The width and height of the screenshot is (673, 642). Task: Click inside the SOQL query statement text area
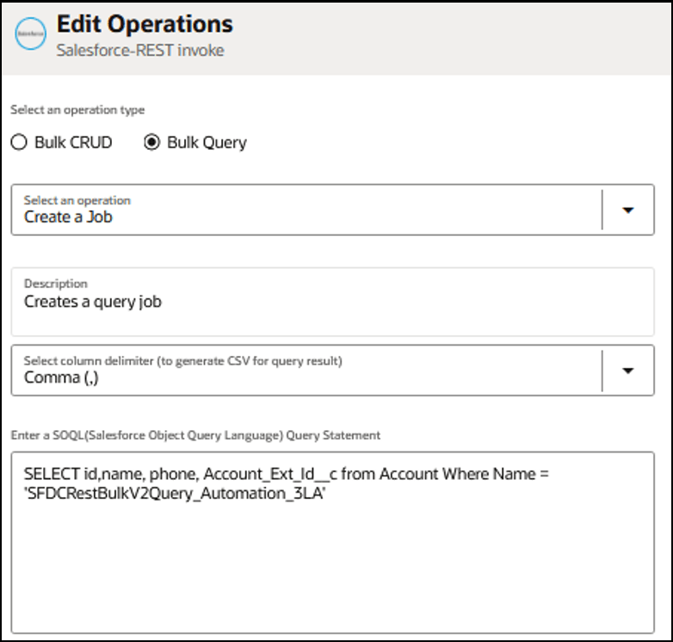(x=333, y=543)
